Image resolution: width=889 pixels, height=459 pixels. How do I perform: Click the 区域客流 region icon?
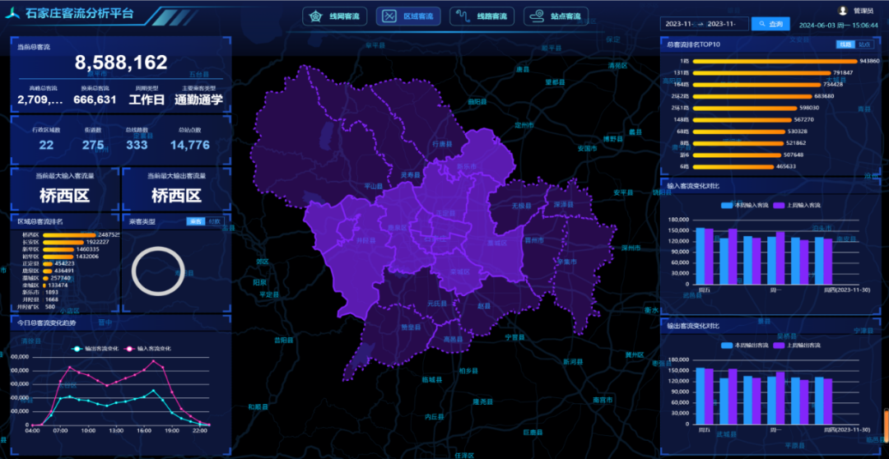(x=389, y=16)
